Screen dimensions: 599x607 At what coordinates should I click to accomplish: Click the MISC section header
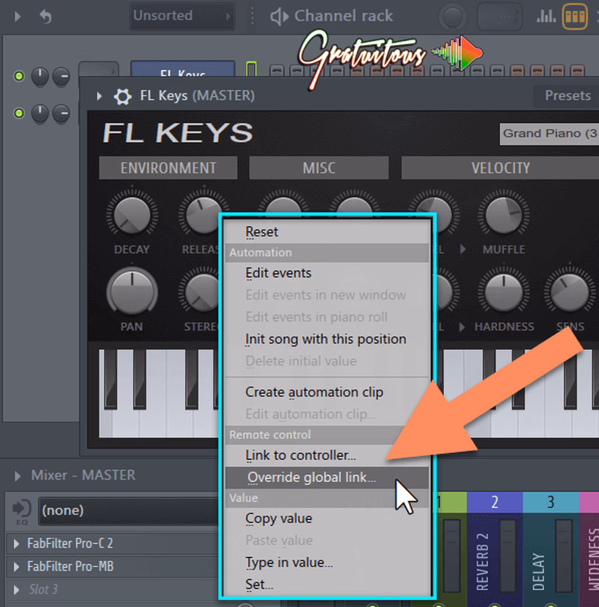click(319, 168)
